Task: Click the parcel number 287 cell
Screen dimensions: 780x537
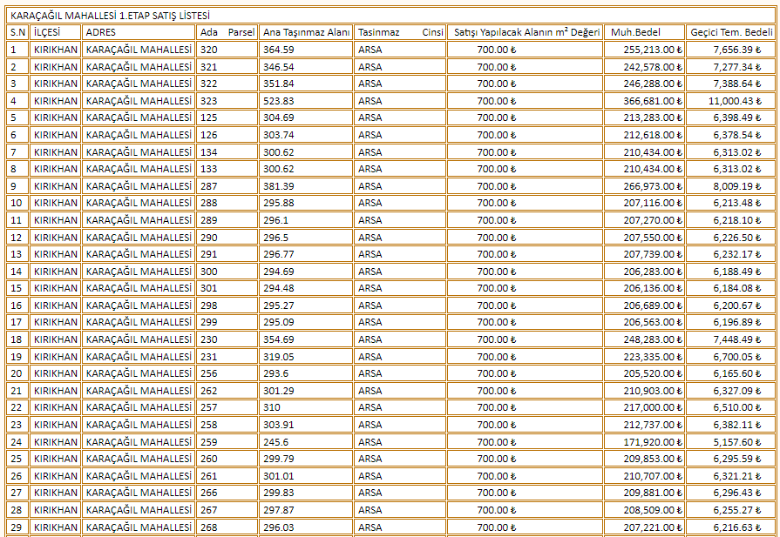Action: pyautogui.click(x=227, y=186)
